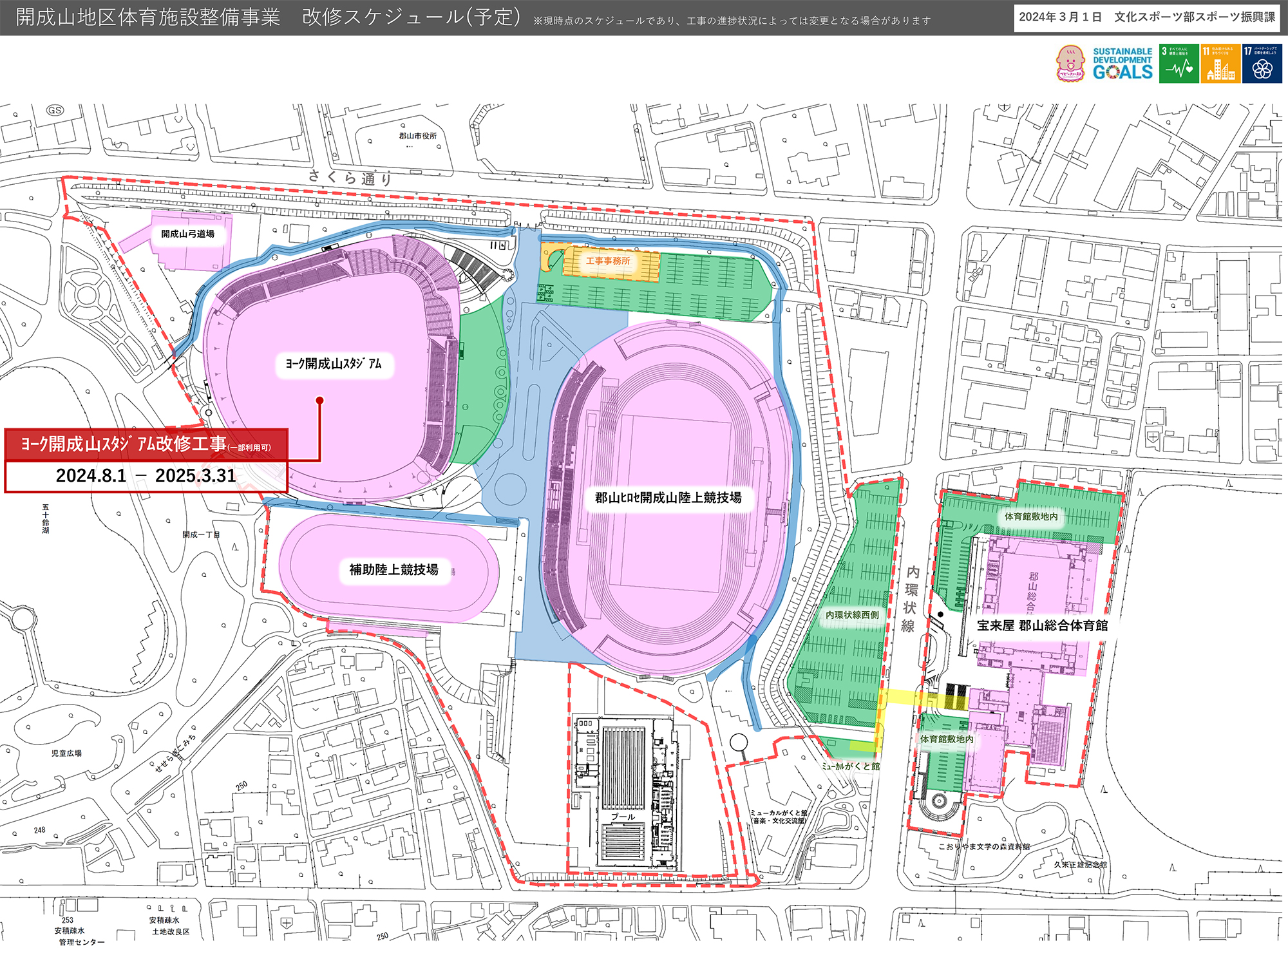Screen dimensions: 1288x966
Task: Click the 工事事務所 orange area label
Action: (608, 261)
